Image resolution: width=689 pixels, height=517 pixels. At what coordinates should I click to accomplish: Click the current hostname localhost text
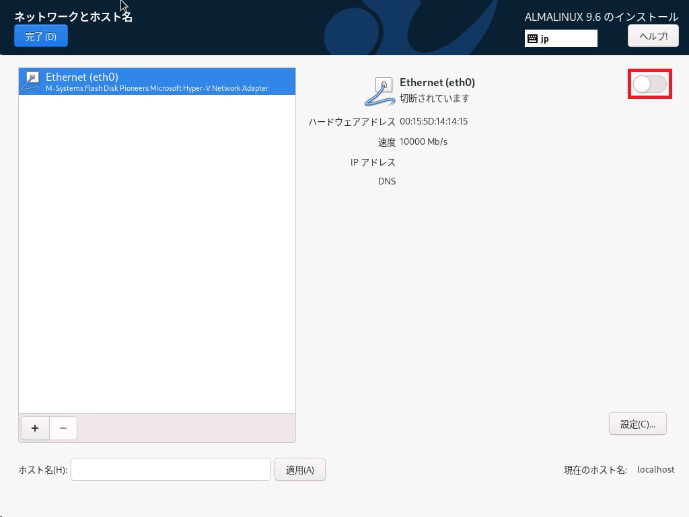[x=655, y=470]
